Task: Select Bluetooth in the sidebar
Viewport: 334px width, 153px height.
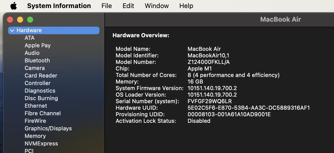Action: click(37, 60)
